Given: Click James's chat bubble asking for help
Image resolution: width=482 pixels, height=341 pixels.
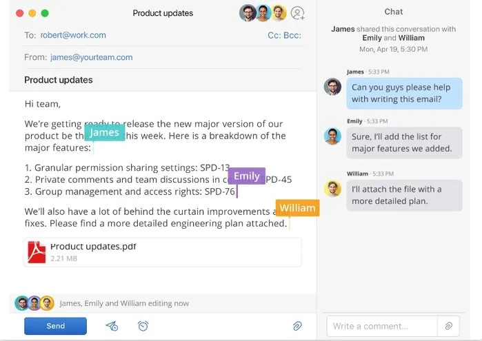Looking at the screenshot, I should tap(404, 94).
